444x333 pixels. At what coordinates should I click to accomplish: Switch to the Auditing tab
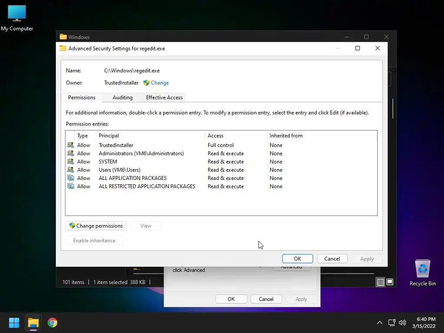(x=123, y=98)
